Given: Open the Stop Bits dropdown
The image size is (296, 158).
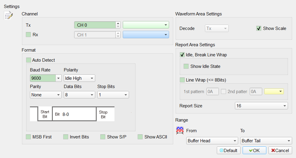Looking at the screenshot, I should coord(113,95).
